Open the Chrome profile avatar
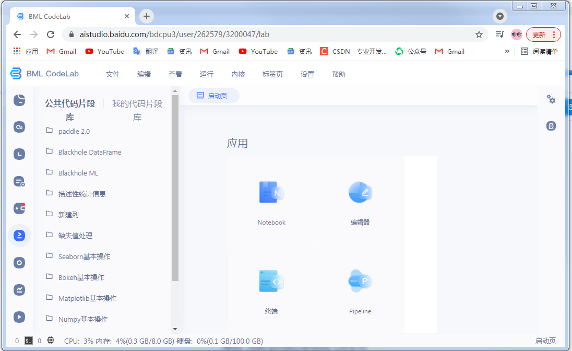Viewport: 572px width, 351px height. (517, 34)
